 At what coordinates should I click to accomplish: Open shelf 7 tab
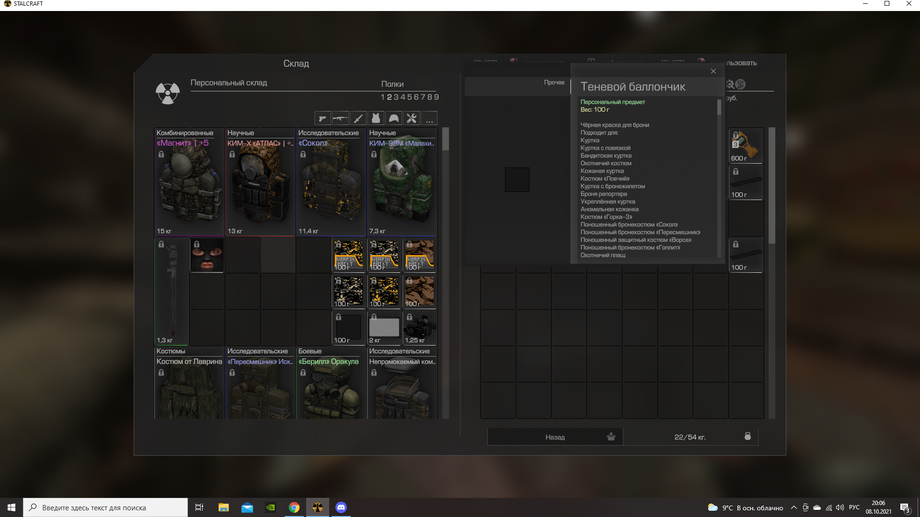(x=423, y=97)
